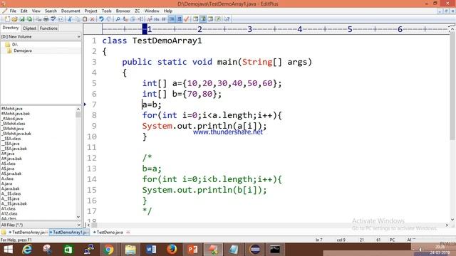Viewport: 456px width, 256px height.
Task: Switch to the Functions tab
Action: click(x=48, y=28)
